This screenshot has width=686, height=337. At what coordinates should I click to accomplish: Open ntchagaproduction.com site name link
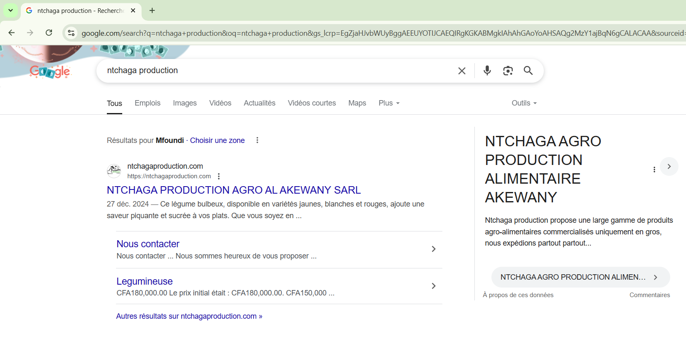pyautogui.click(x=165, y=166)
